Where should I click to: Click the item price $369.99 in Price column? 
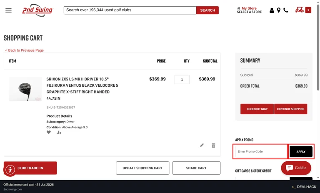157,79
